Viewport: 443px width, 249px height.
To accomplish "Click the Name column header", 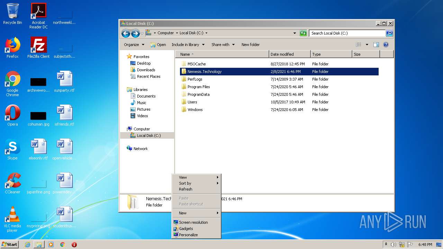I will coord(222,54).
